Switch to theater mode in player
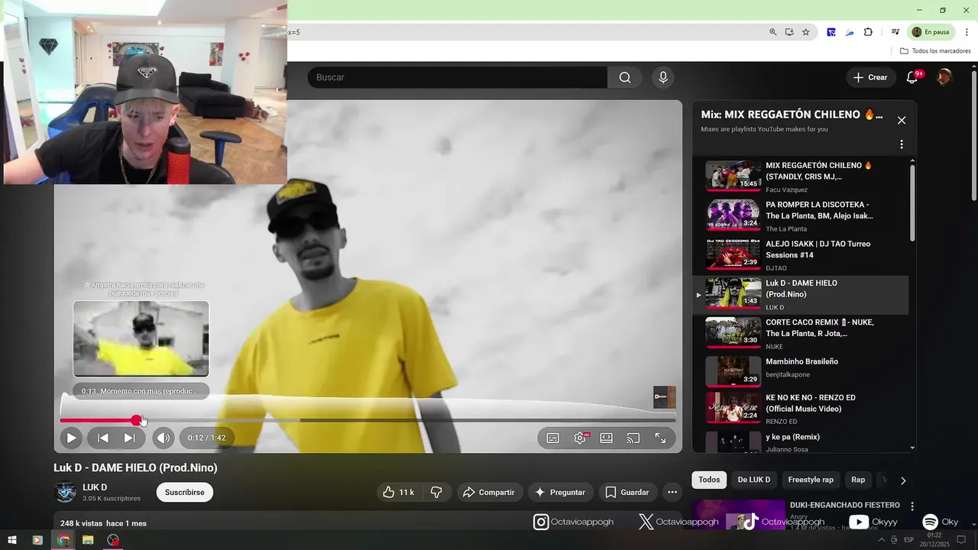 point(606,438)
